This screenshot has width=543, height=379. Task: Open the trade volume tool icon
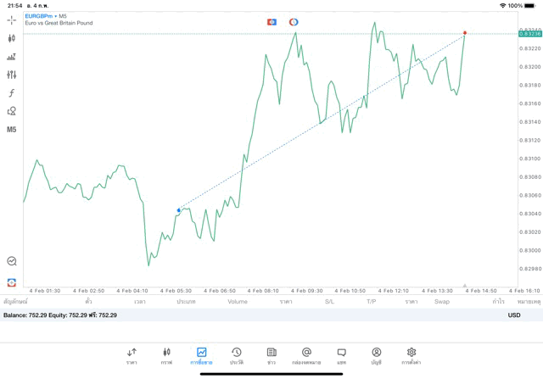pyautogui.click(x=11, y=57)
